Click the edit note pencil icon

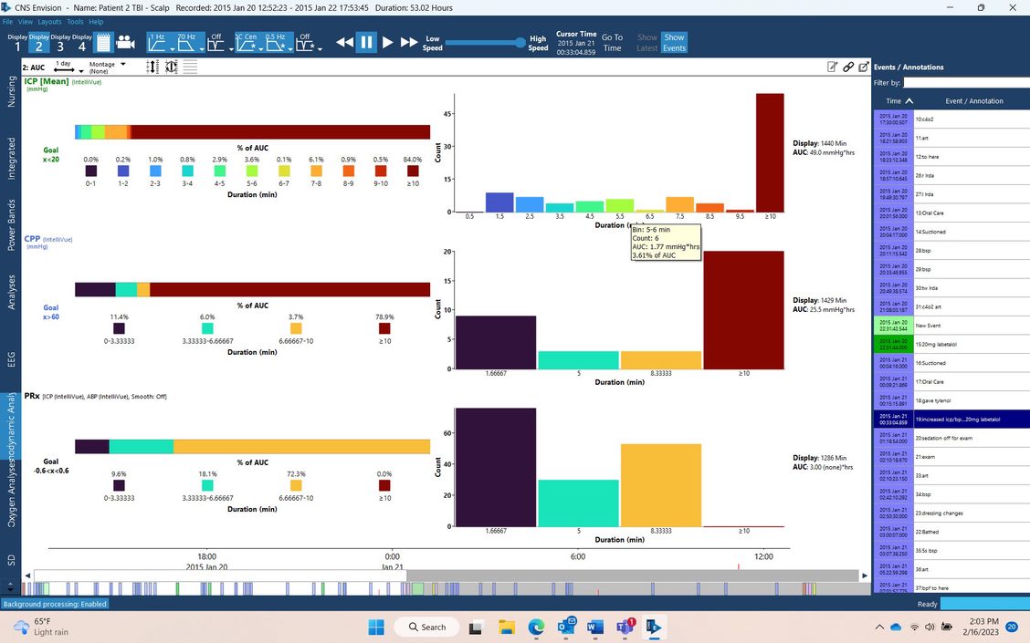(x=832, y=67)
